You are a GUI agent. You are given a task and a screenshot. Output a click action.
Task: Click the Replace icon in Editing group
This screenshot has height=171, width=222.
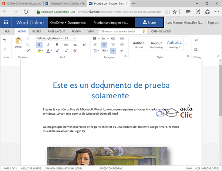click(x=196, y=49)
